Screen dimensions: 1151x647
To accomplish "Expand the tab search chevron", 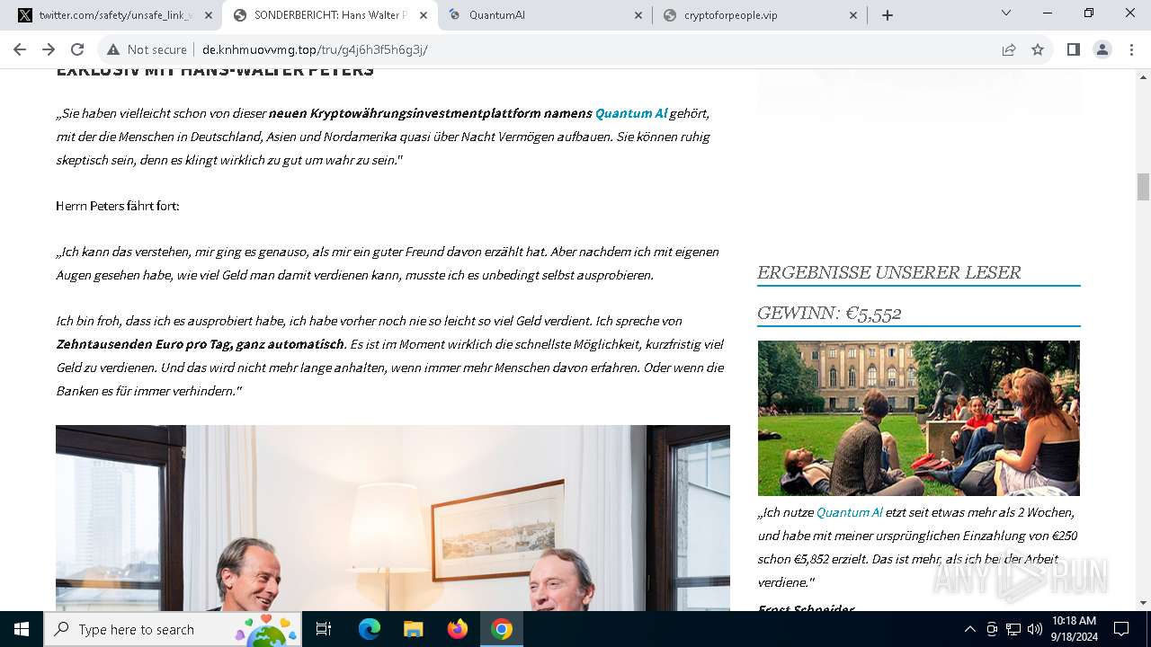I will (1006, 13).
